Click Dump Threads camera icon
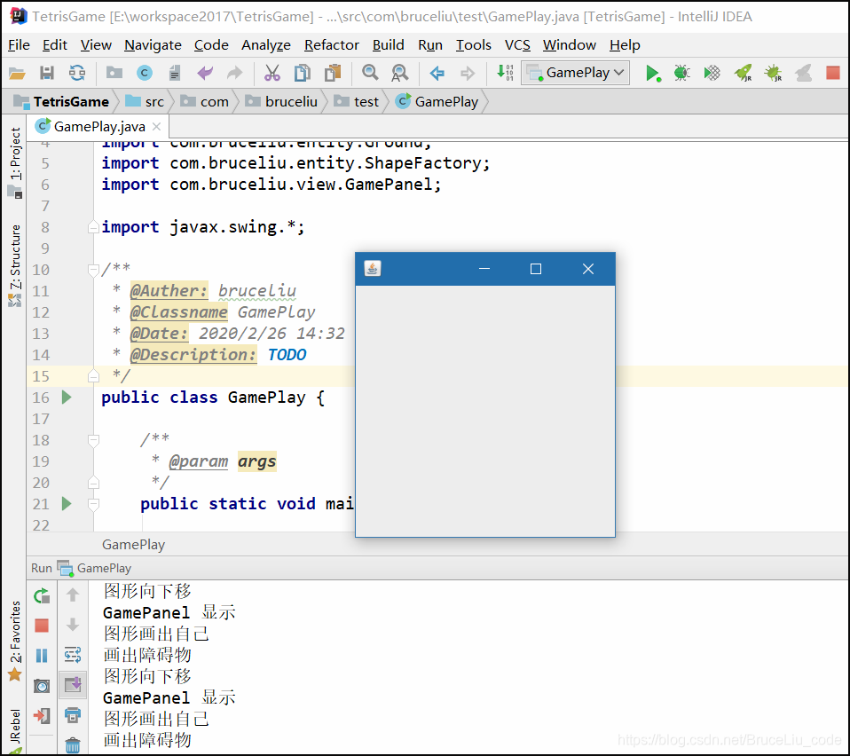Viewport: 850px width, 756px height. [x=42, y=686]
